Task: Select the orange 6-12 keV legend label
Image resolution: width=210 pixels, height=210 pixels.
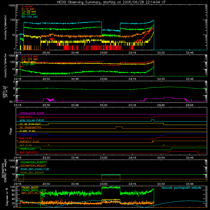Action: (x=28, y=9)
